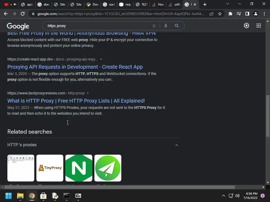The width and height of the screenshot is (270, 202).
Task: Switch to the %27 tab
Action: (142, 4)
